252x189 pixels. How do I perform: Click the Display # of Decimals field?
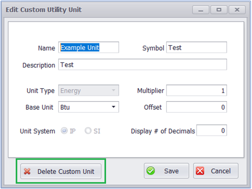pyautogui.click(x=212, y=130)
